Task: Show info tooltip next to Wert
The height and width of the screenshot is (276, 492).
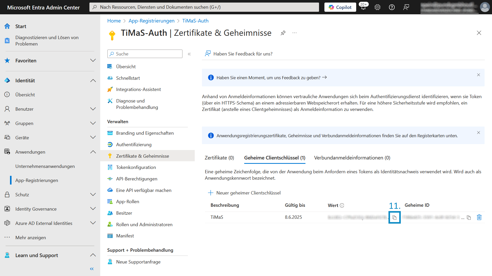Action: tap(342, 205)
